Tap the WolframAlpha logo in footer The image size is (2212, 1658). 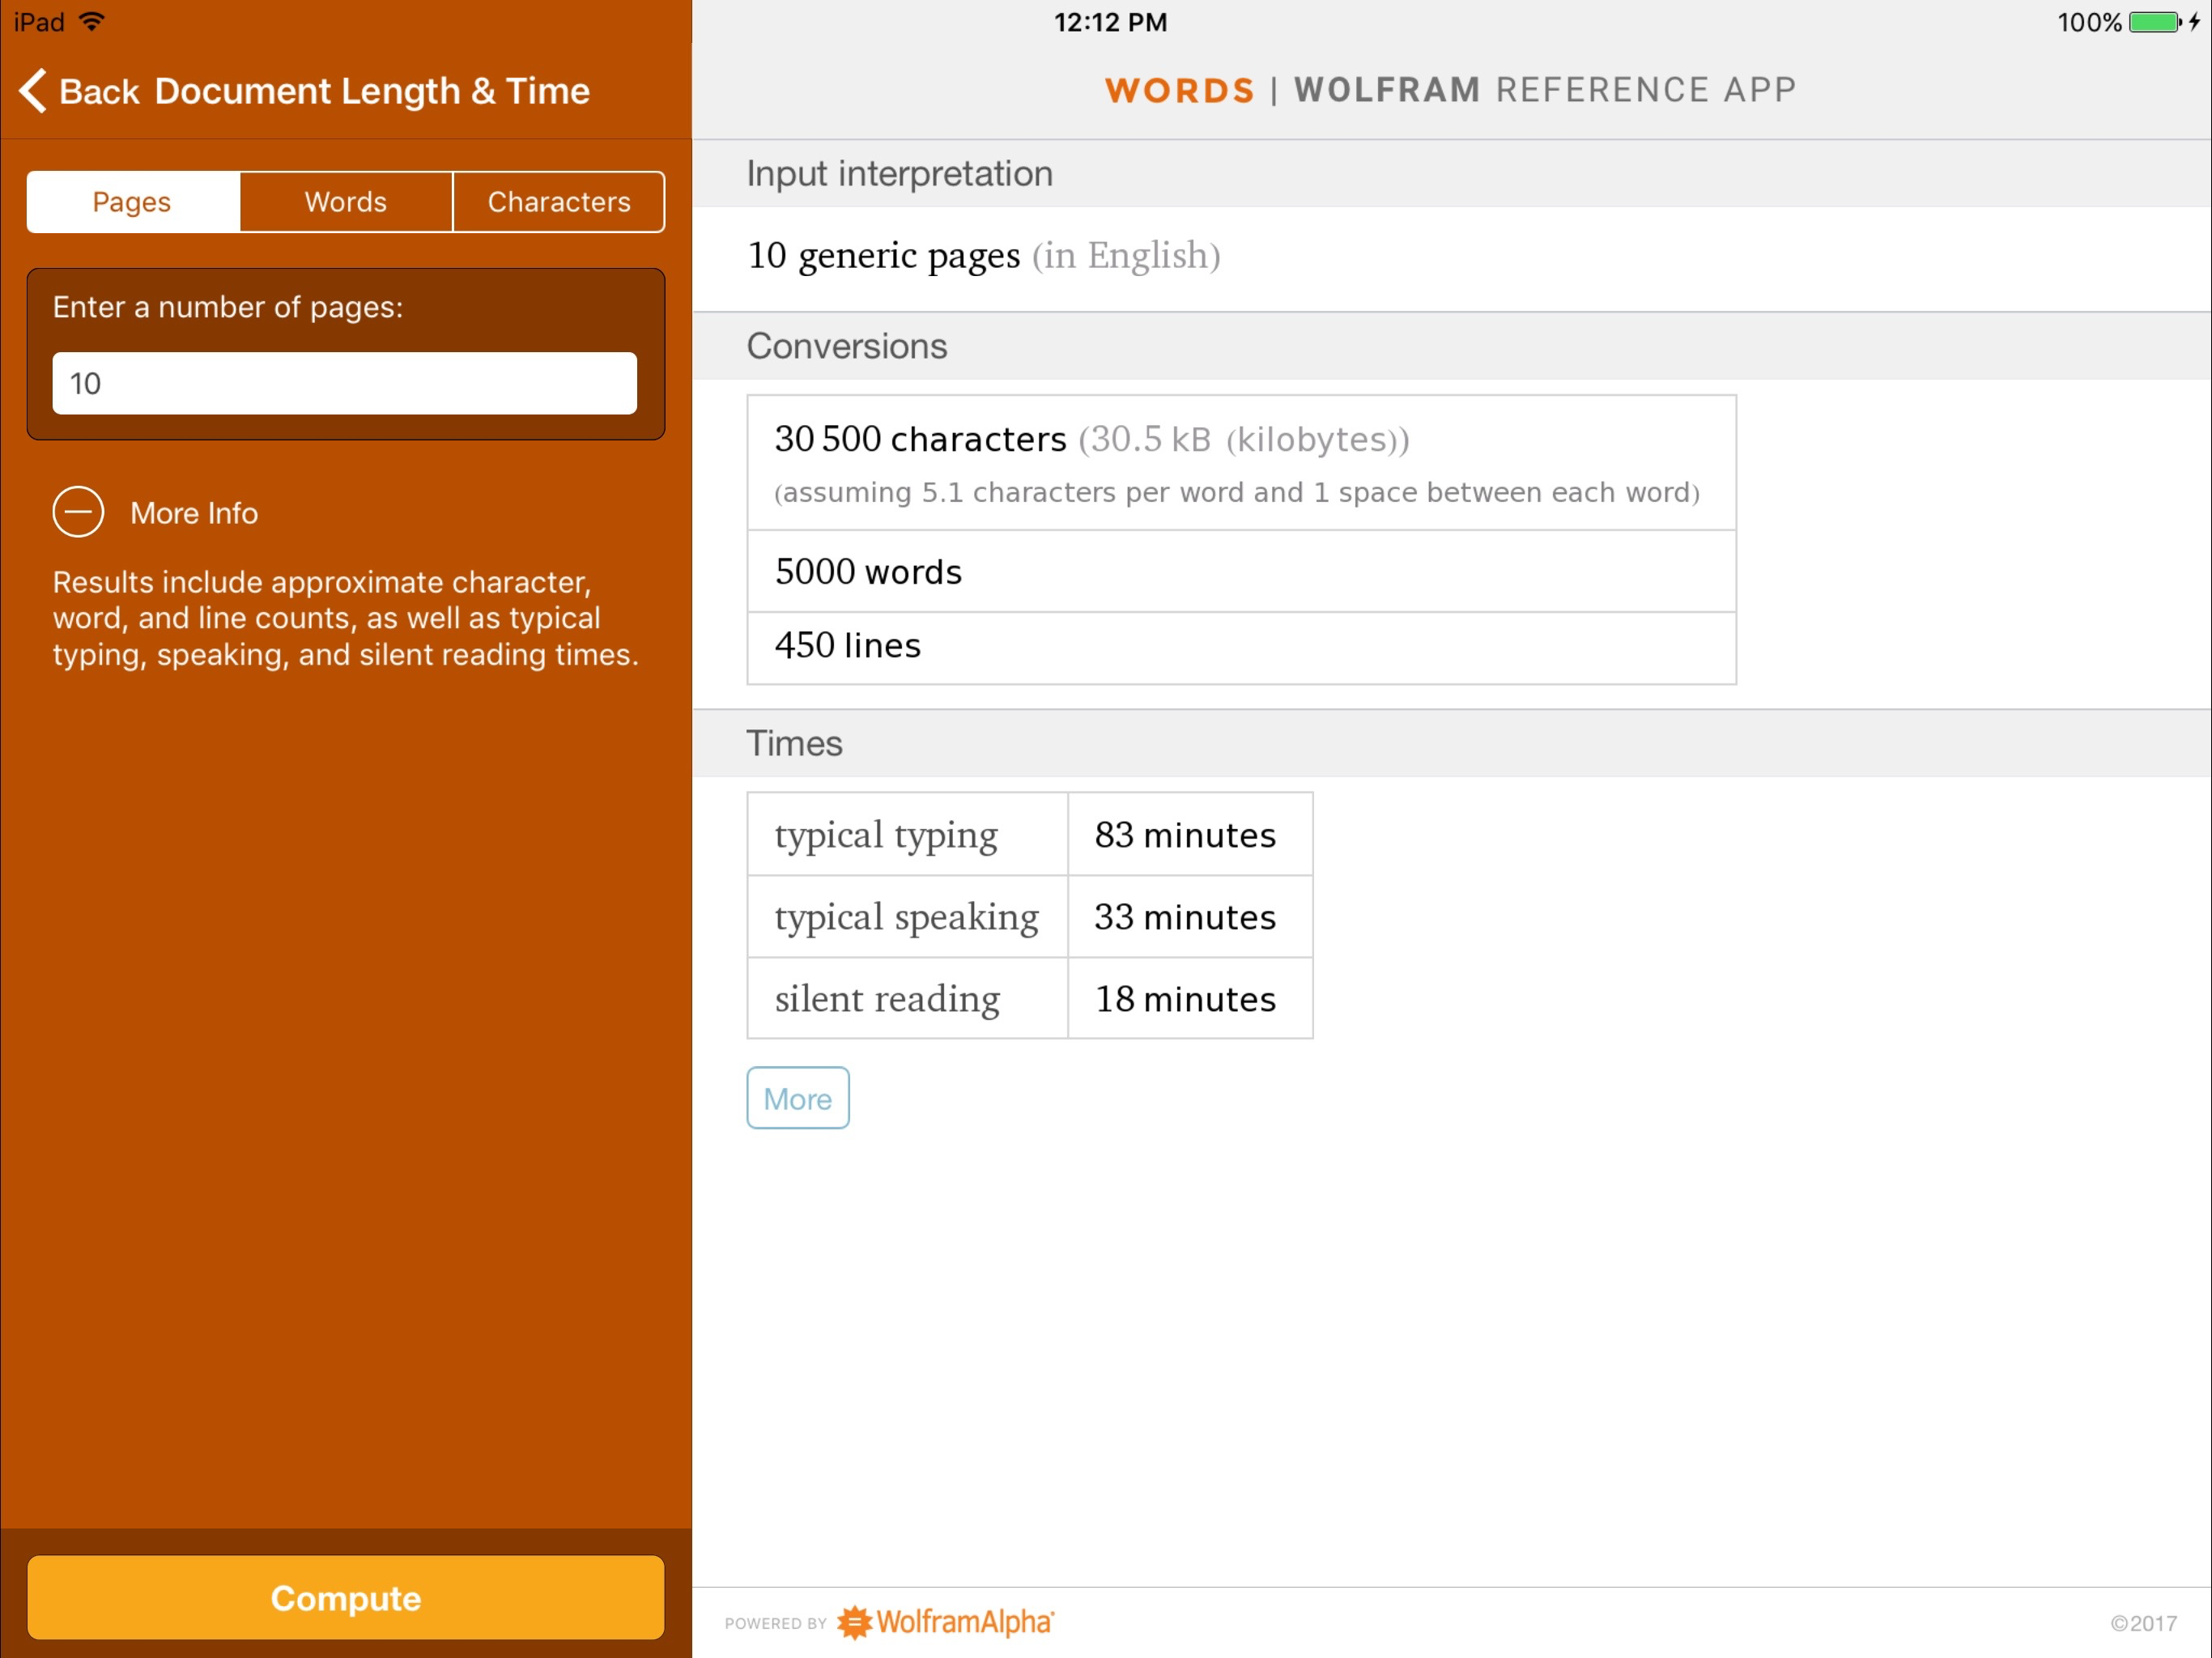point(945,1621)
